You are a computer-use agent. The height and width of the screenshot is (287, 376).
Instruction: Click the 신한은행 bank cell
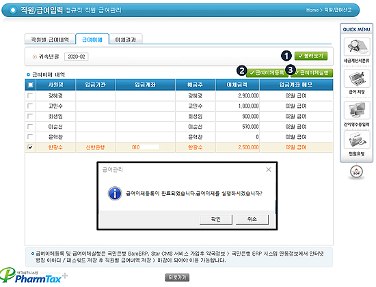96,147
